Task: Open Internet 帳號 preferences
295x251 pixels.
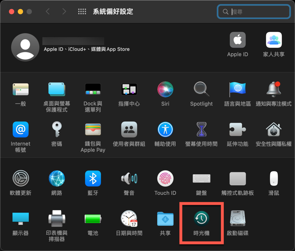Action: tap(20, 129)
